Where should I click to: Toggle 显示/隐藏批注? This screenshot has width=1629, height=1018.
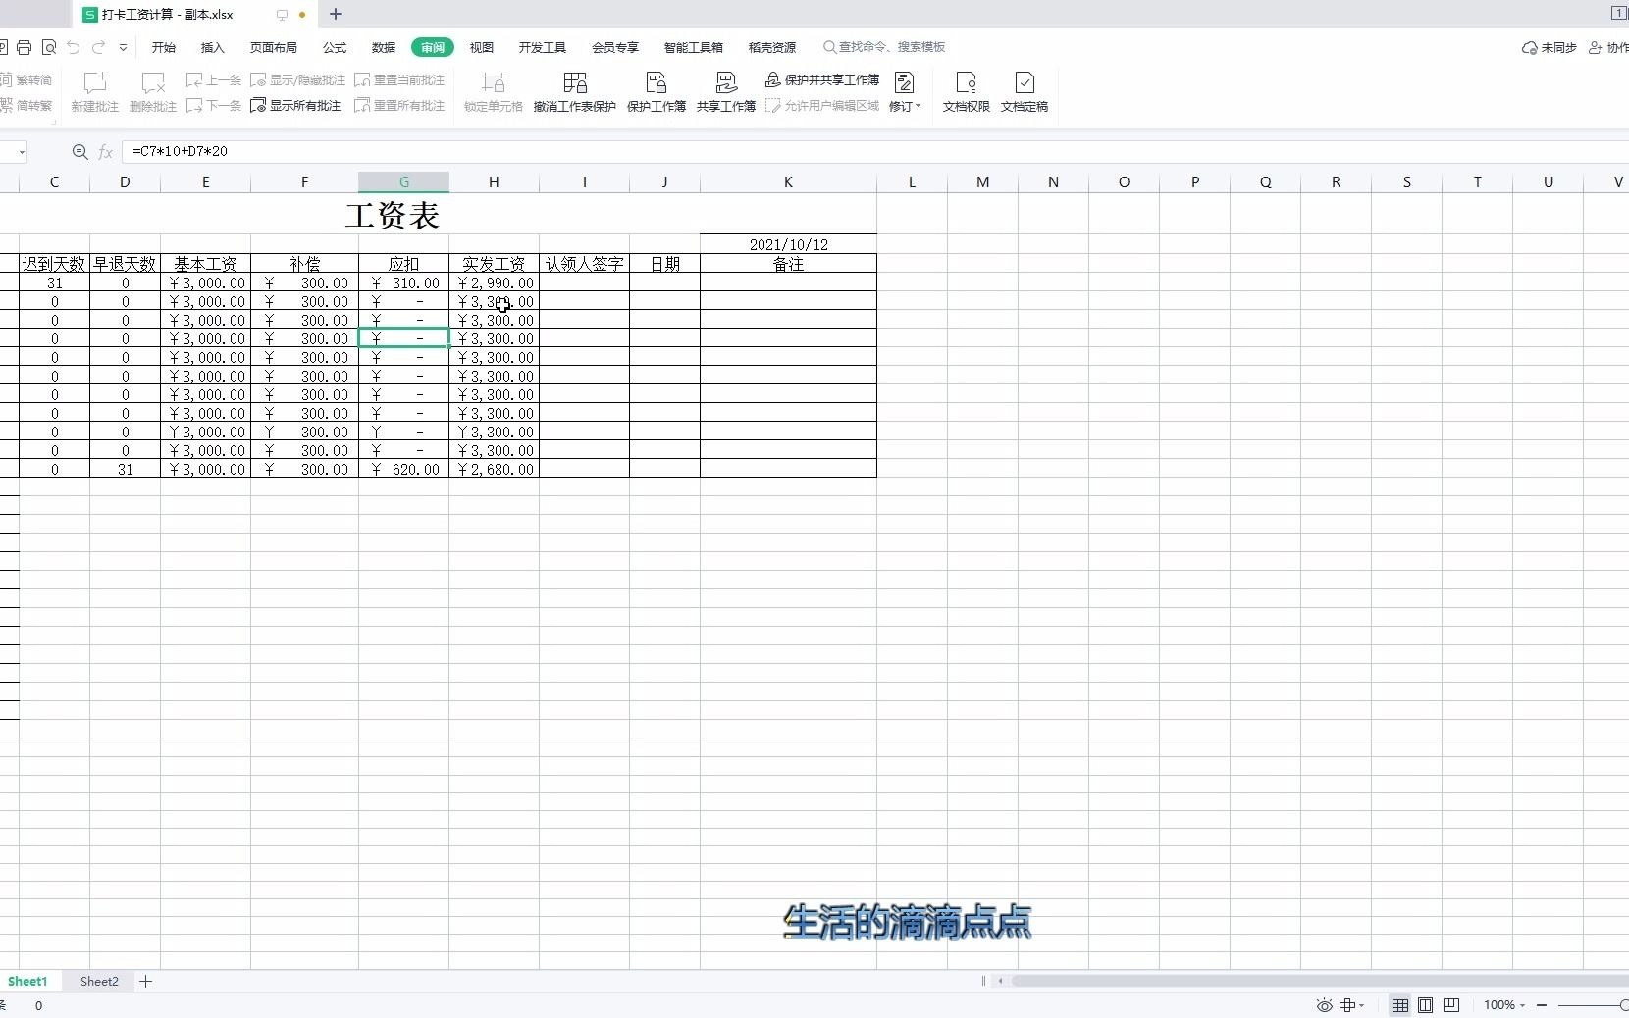pyautogui.click(x=298, y=80)
